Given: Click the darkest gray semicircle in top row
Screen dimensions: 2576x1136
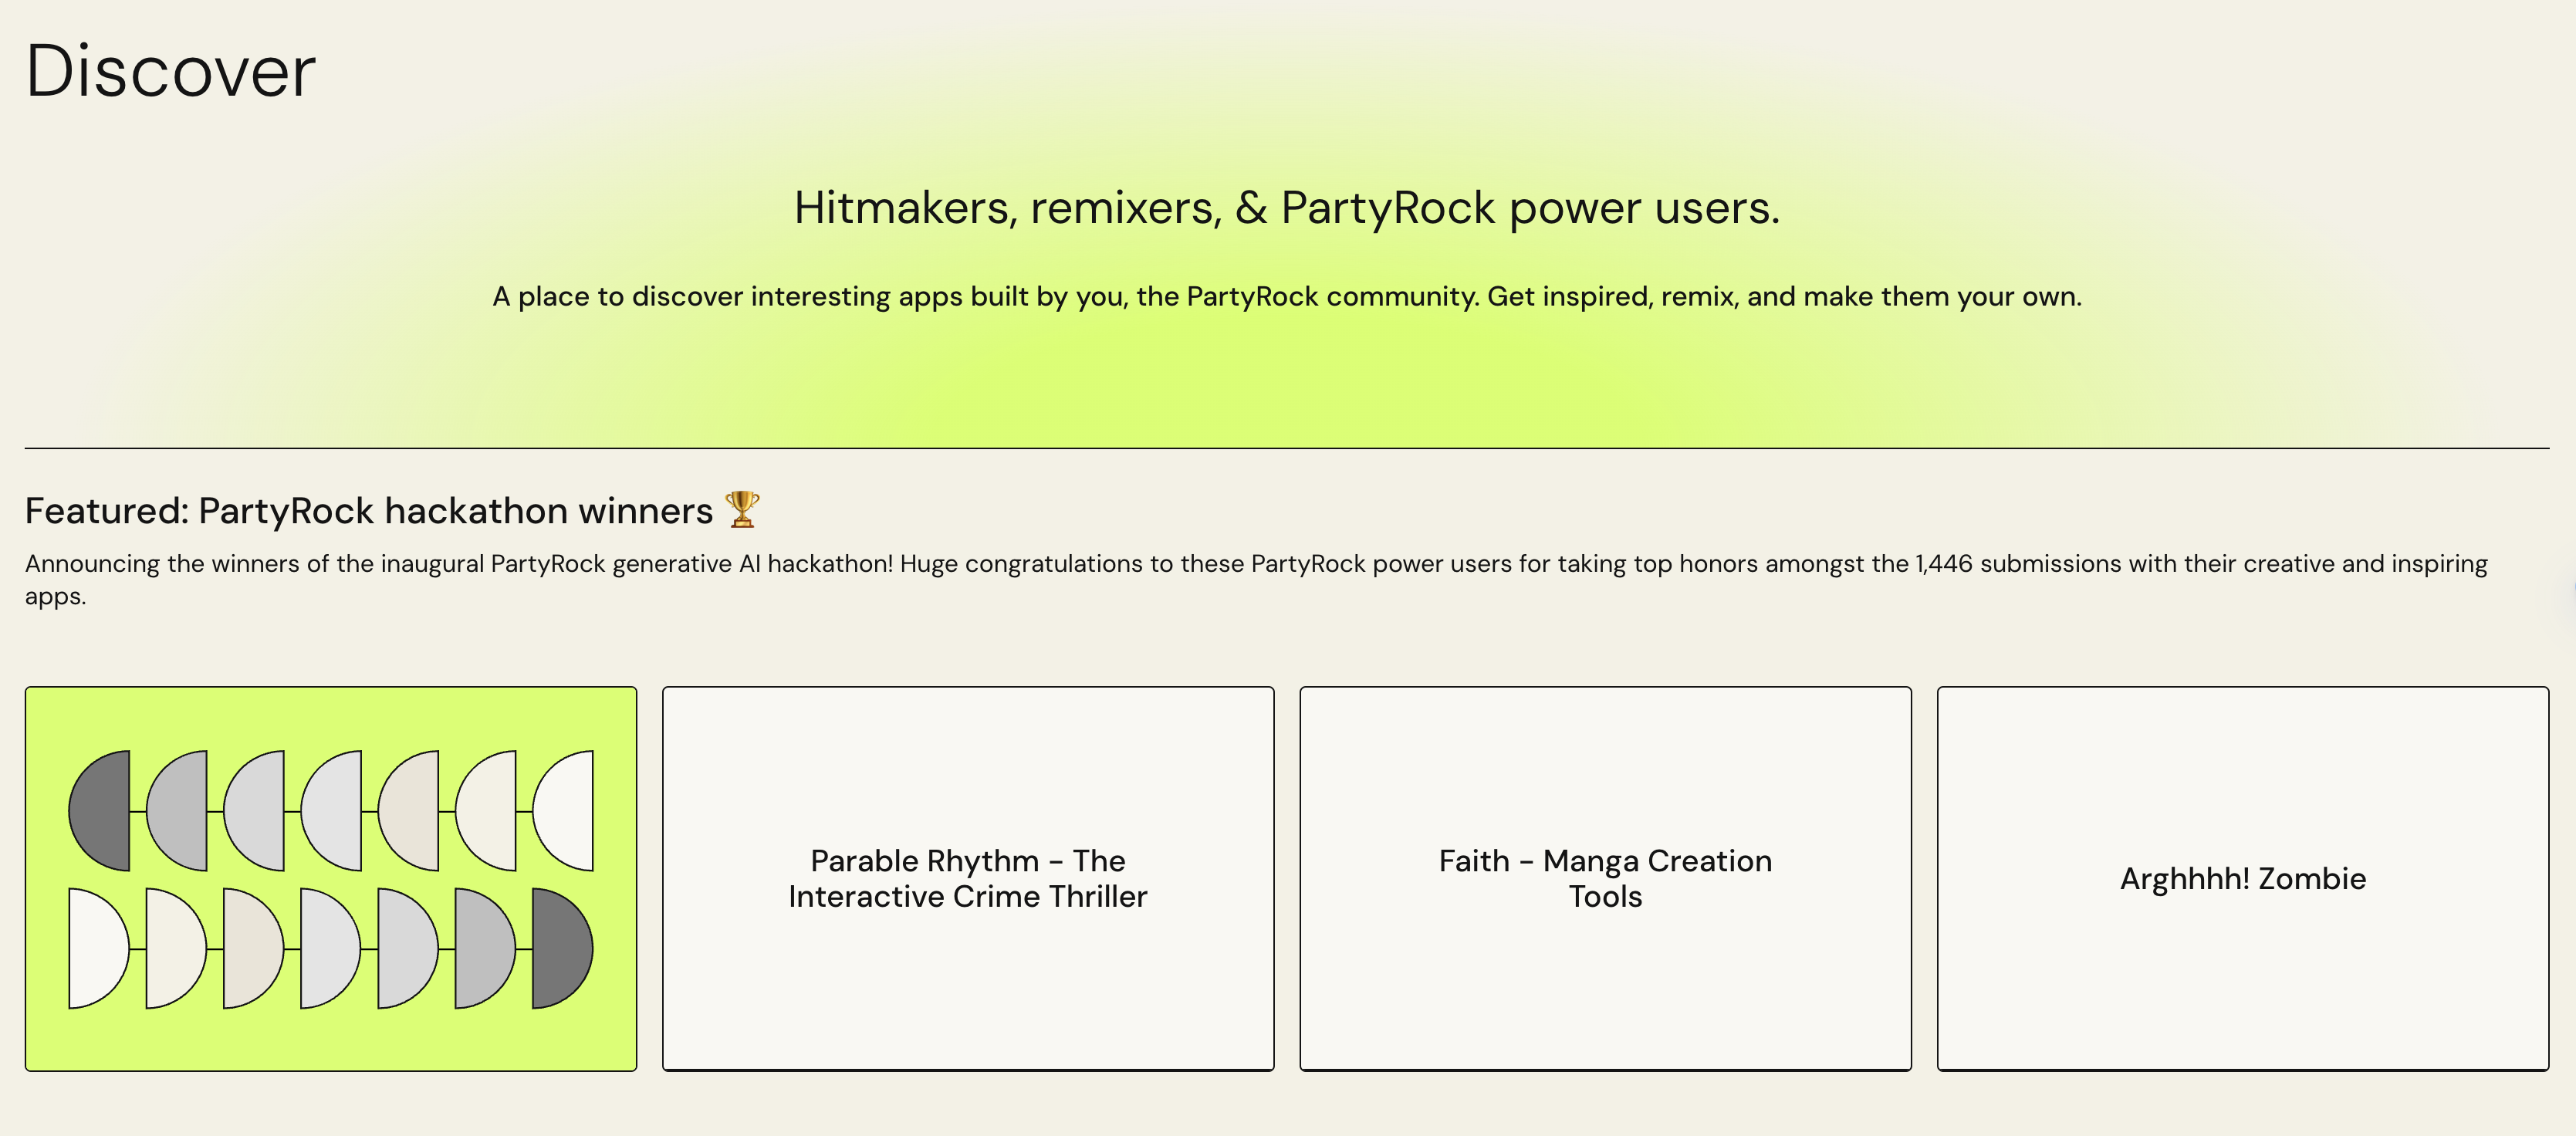Looking at the screenshot, I should [104, 811].
